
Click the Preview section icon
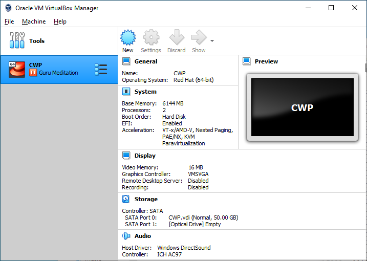coord(247,61)
